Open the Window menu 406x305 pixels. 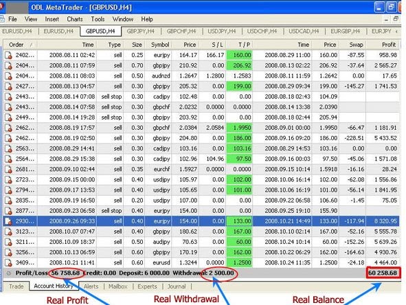point(123,19)
